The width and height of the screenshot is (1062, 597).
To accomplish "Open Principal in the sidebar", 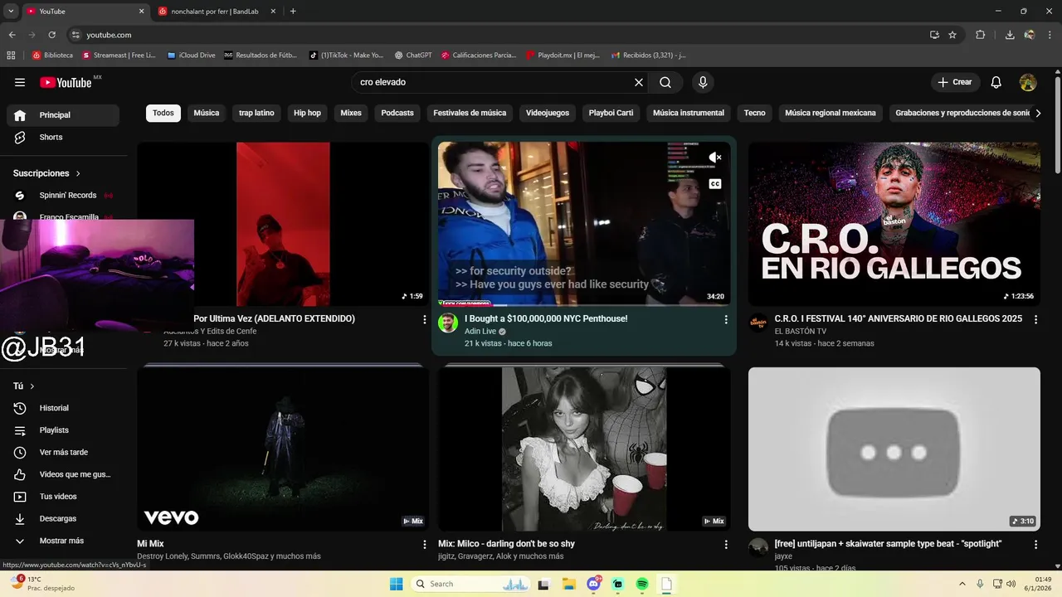I will click(x=63, y=115).
